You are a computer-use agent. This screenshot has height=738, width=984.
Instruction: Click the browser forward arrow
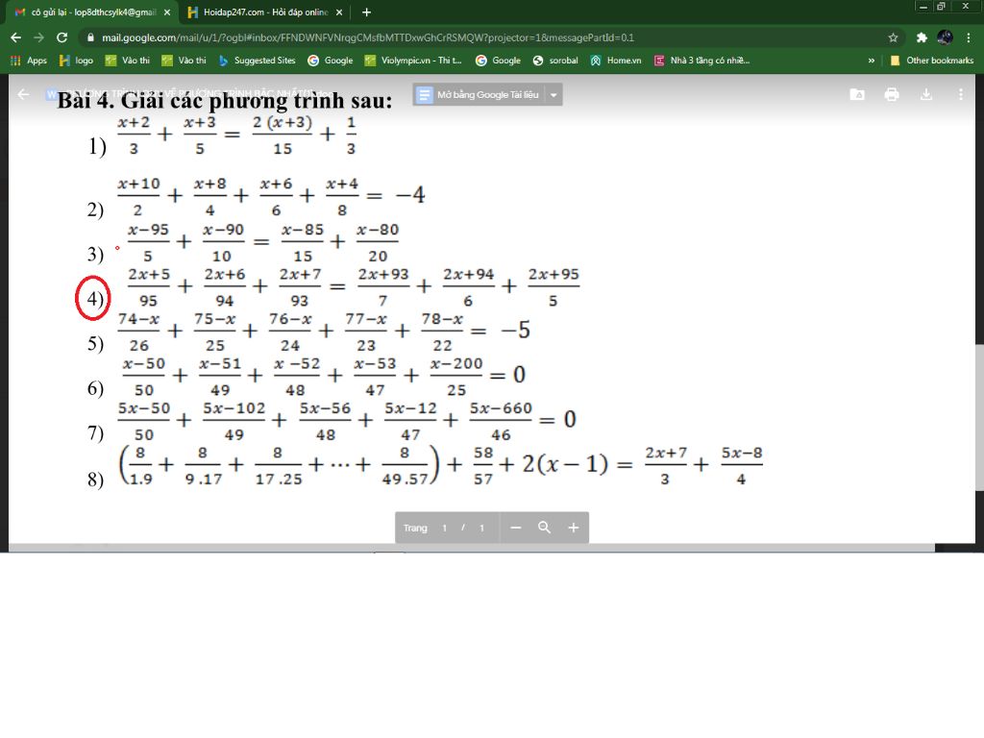click(x=38, y=37)
